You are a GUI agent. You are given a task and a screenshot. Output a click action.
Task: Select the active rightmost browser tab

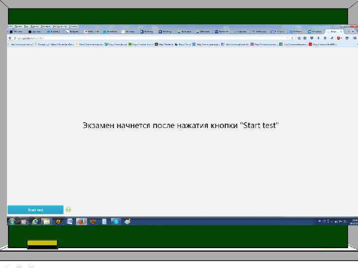point(334,31)
